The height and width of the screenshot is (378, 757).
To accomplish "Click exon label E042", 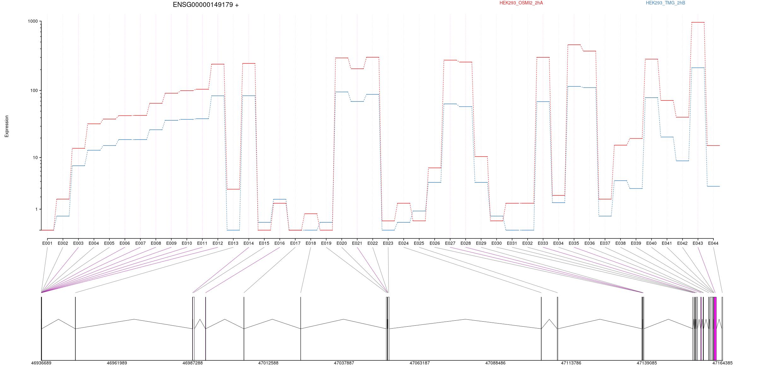I will (x=682, y=243).
